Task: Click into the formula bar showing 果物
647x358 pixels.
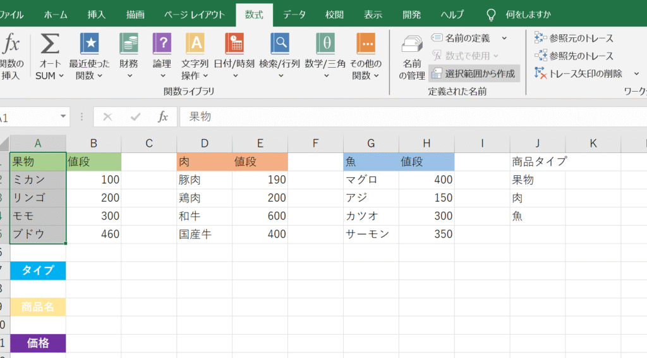Action: point(379,117)
